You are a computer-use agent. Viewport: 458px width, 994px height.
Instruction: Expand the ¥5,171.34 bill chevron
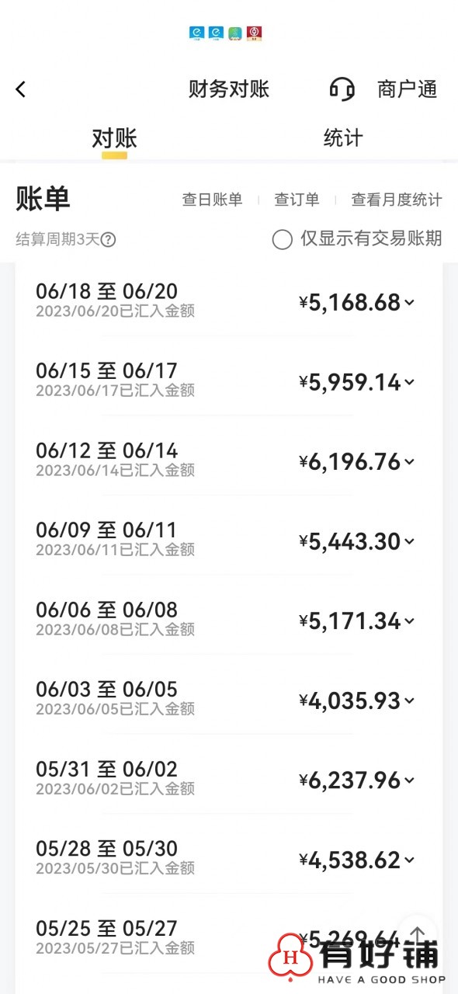coord(410,621)
